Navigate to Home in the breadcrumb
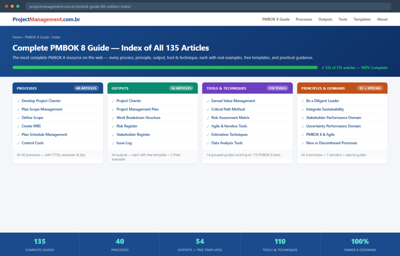 [17, 37]
